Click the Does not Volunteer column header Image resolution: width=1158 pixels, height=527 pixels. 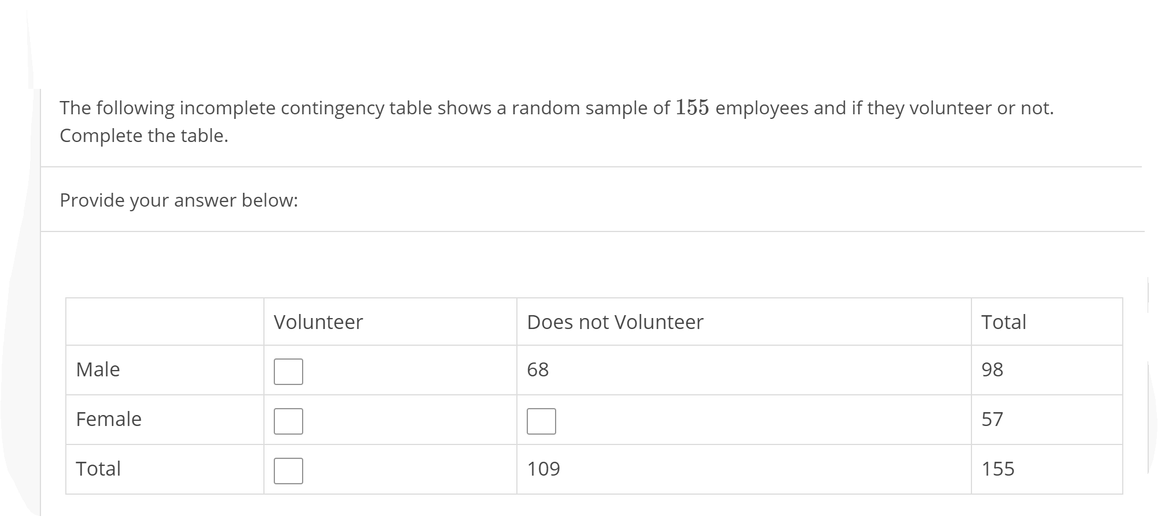pos(613,322)
